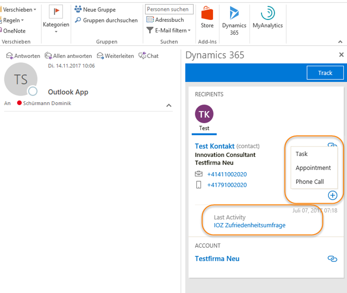Open the IOZ Zufriedenheitsumfrage activity
Viewport: 347px width, 293px height.
[x=250, y=225]
